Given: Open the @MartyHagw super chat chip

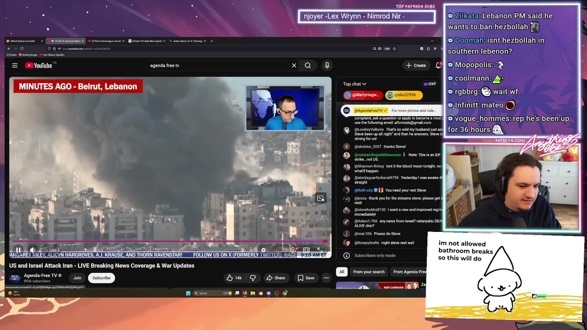Looking at the screenshot, I should click(x=363, y=95).
